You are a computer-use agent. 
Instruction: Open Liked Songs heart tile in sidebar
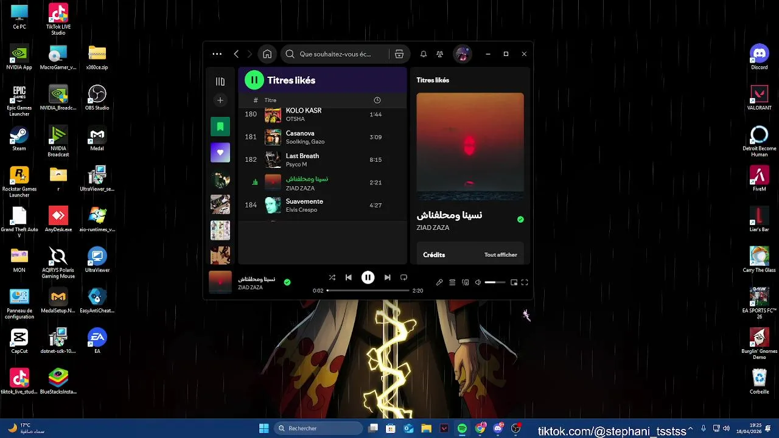220,153
